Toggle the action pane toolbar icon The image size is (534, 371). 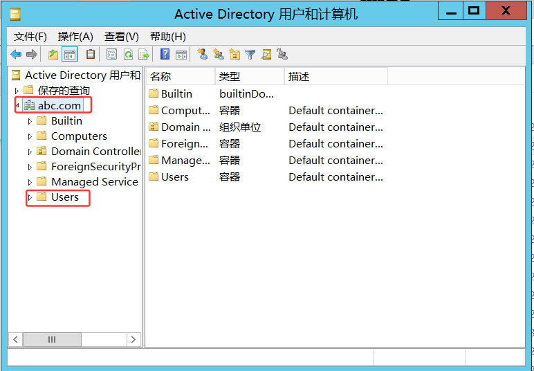click(x=181, y=54)
